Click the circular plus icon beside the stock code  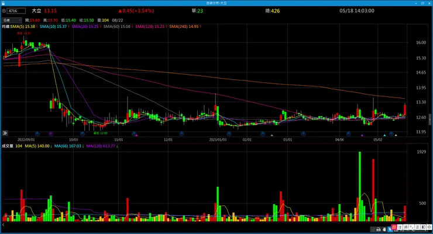(4, 11)
